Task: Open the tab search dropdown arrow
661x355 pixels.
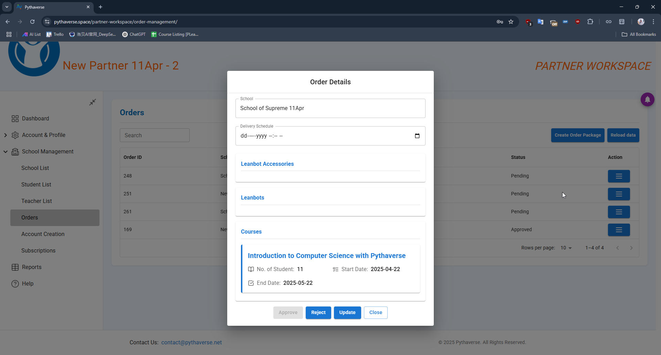Action: tap(7, 7)
